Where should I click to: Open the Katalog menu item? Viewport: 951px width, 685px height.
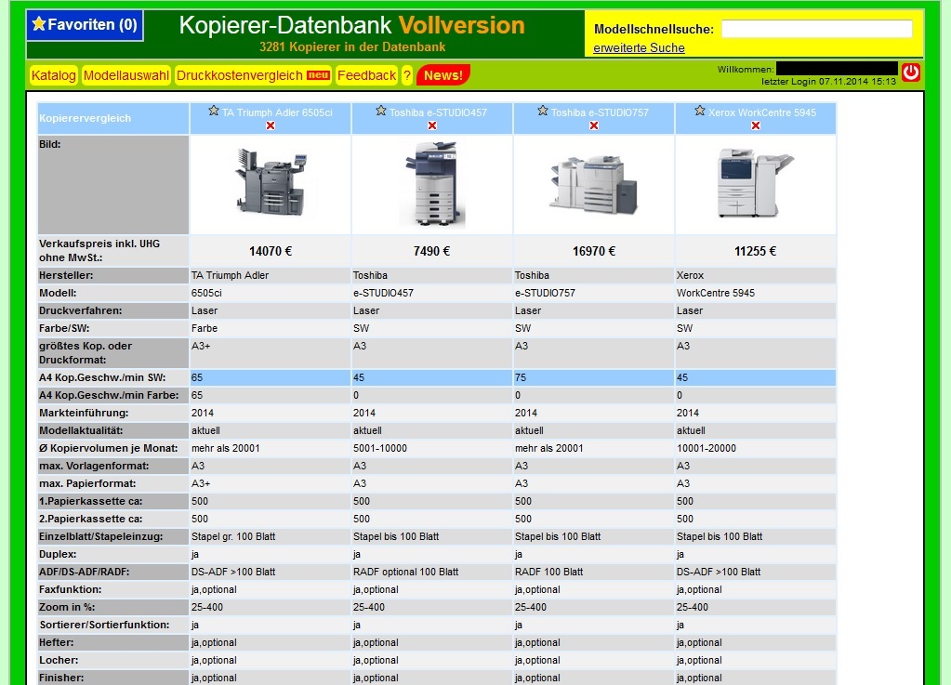(53, 75)
